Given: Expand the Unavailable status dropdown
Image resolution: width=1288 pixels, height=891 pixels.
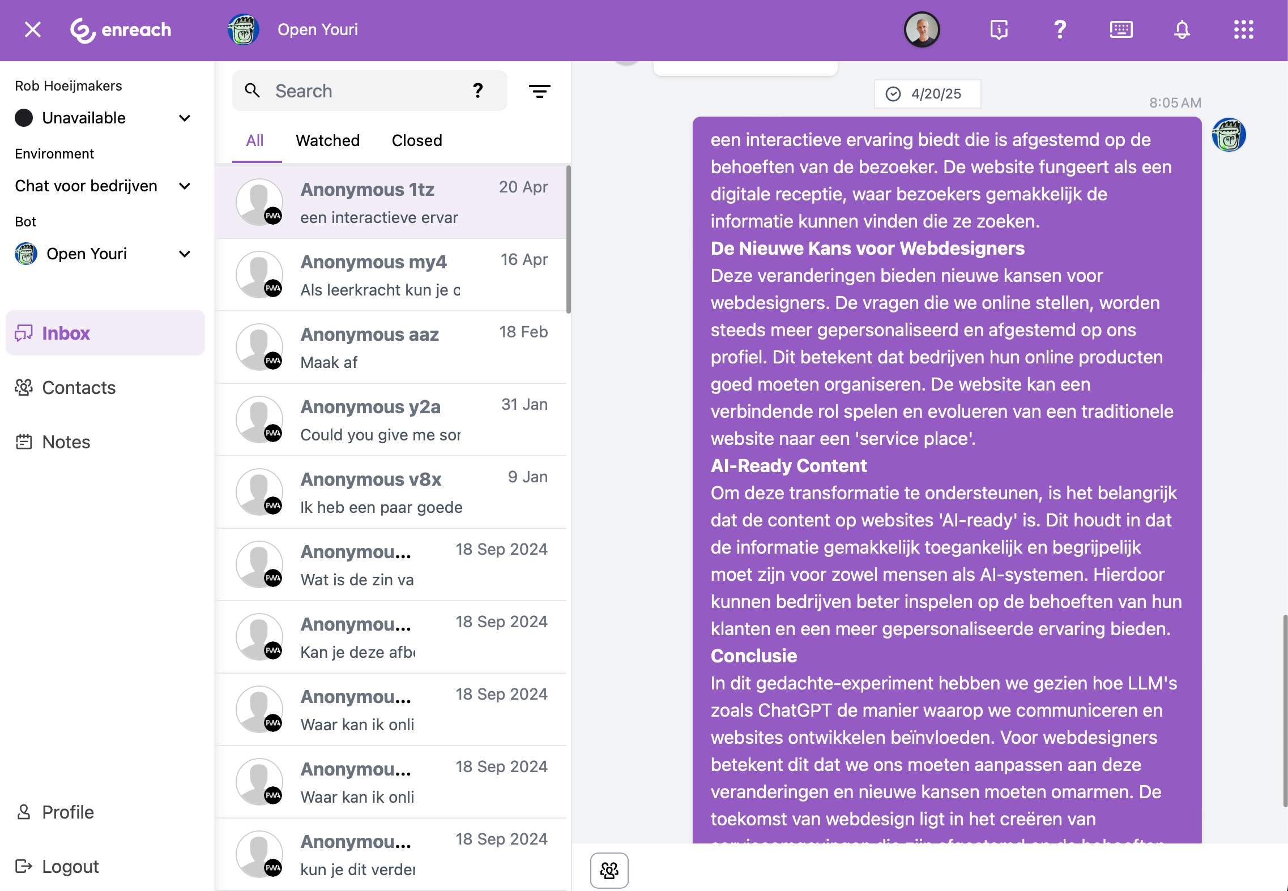Looking at the screenshot, I should 185,118.
